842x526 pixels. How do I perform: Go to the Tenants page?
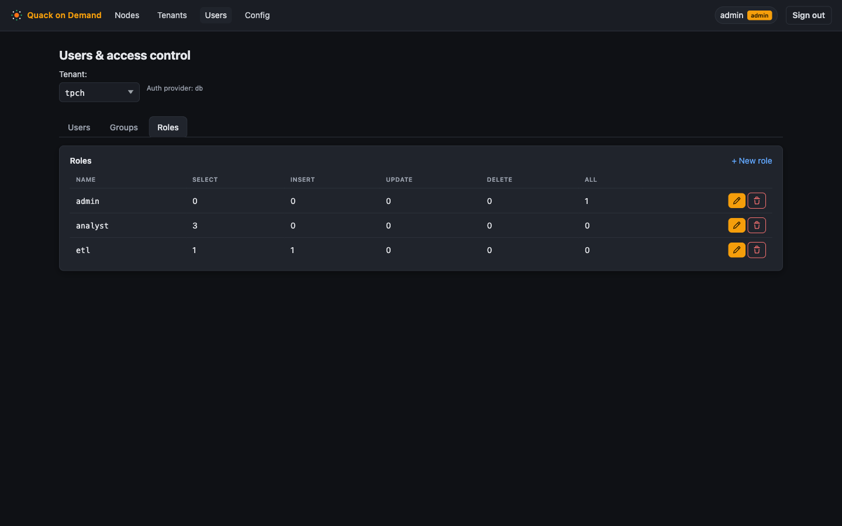(172, 15)
